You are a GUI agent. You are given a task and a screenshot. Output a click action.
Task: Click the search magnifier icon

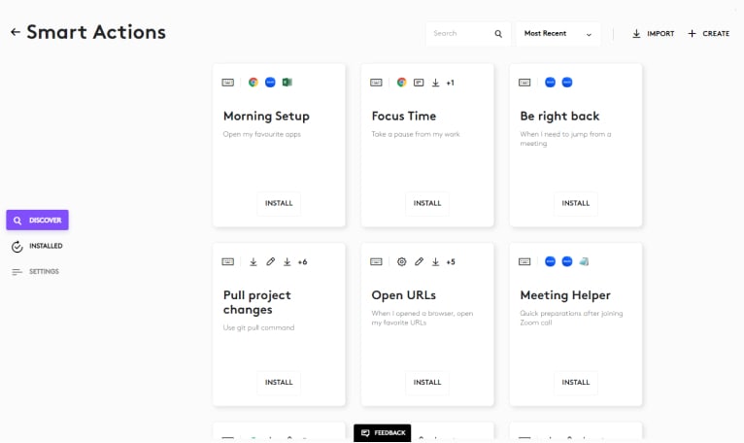498,34
